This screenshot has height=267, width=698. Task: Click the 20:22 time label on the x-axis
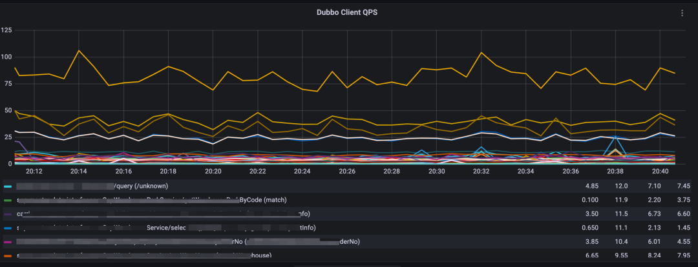tap(258, 171)
